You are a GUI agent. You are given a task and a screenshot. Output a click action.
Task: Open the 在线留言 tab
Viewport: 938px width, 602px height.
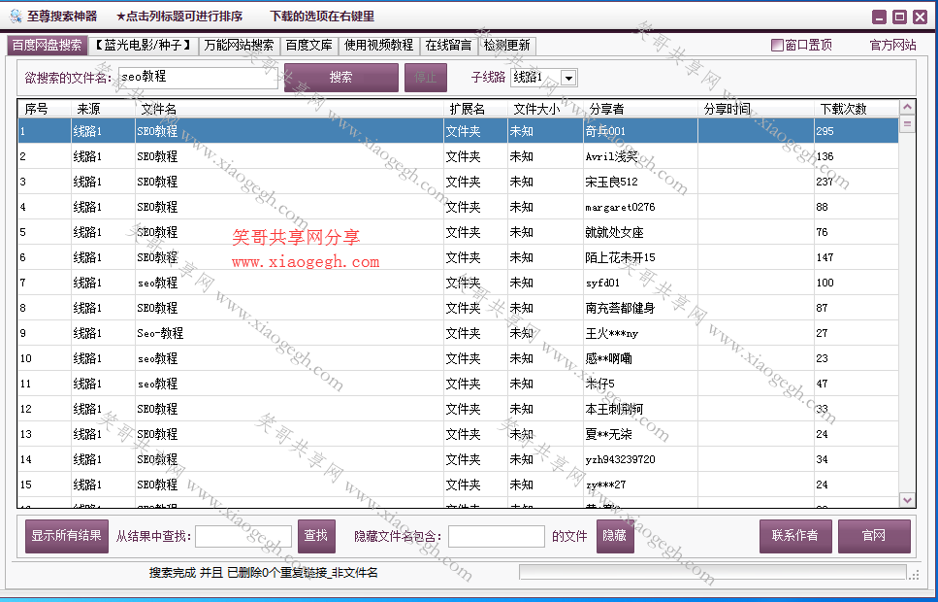coord(448,46)
